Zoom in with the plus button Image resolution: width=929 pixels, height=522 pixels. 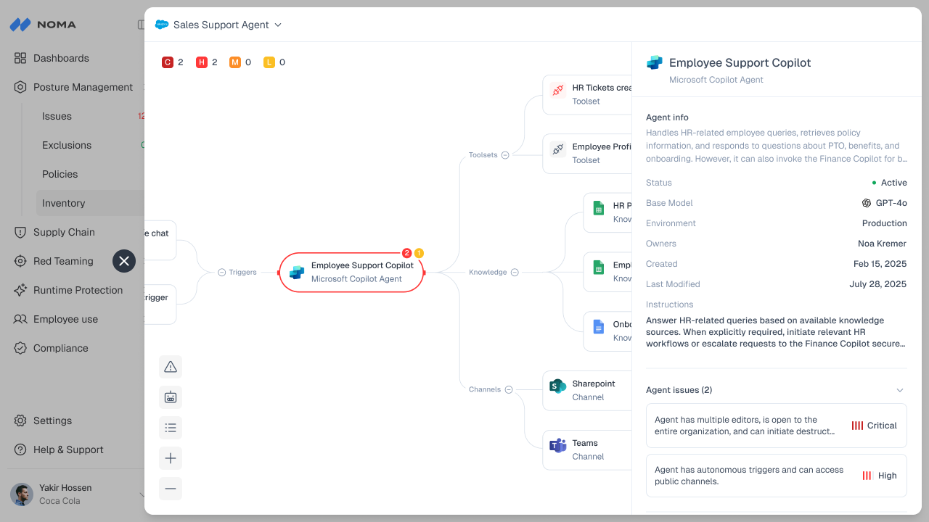coord(171,458)
